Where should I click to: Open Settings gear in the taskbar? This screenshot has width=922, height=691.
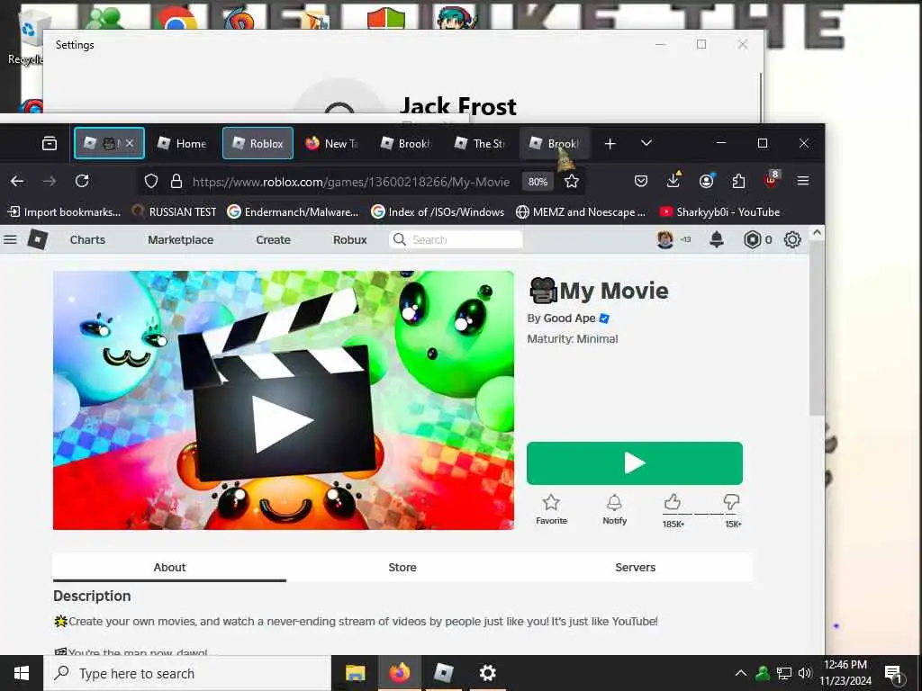[487, 673]
